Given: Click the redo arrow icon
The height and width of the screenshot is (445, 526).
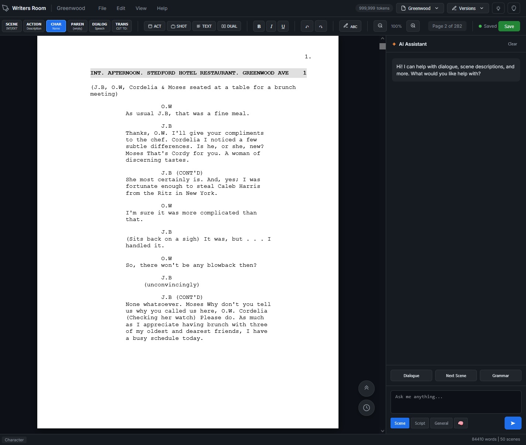Looking at the screenshot, I should 321,26.
